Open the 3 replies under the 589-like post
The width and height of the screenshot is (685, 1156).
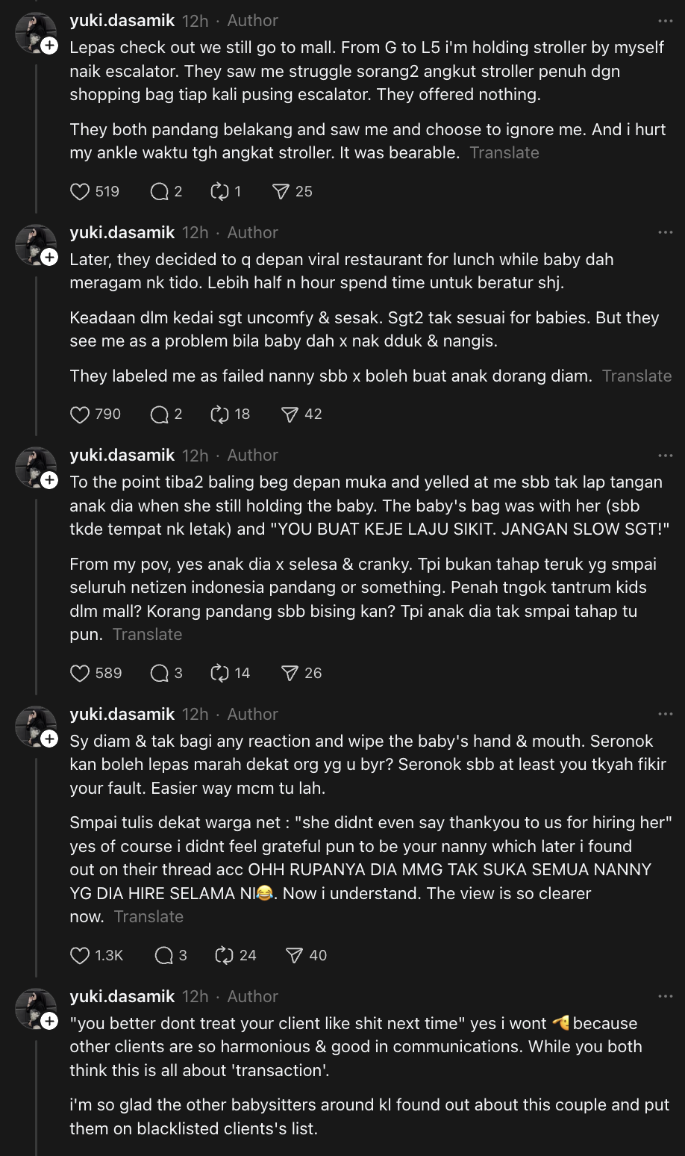pyautogui.click(x=160, y=674)
